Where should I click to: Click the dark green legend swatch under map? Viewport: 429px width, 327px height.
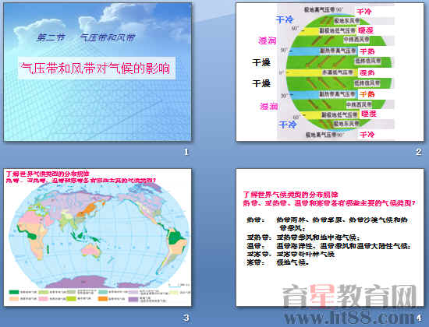pyautogui.click(x=14, y=292)
